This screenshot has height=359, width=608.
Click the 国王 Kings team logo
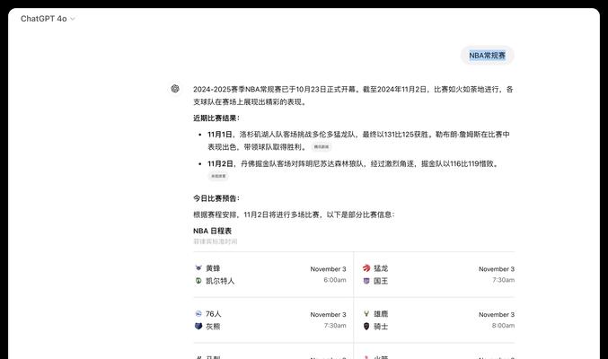click(x=366, y=281)
